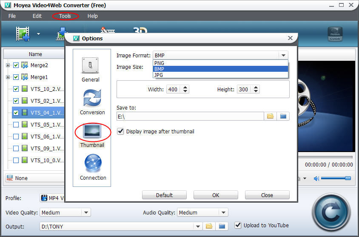Click the Default button

click(164, 195)
